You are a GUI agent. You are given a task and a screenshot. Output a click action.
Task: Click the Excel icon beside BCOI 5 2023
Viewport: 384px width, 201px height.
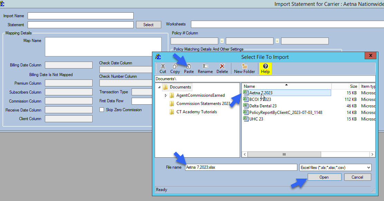(x=245, y=99)
